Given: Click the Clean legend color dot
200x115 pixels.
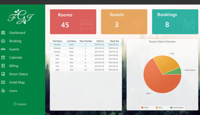Looking at the screenshot, I should click(142, 107).
